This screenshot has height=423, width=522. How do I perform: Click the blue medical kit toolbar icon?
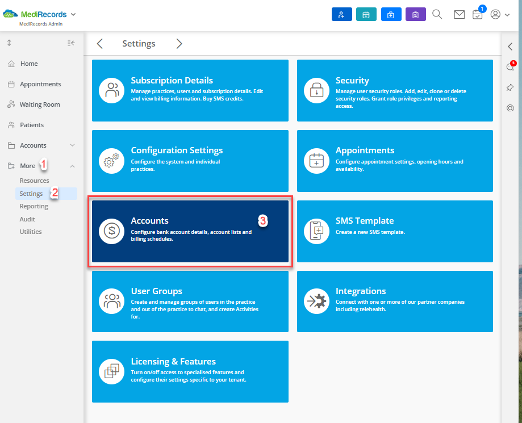pos(391,15)
